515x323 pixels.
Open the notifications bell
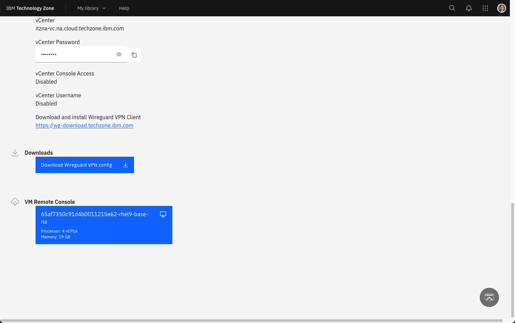tap(469, 8)
